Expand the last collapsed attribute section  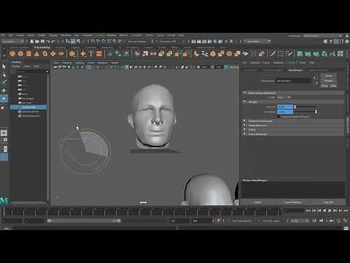tap(244, 134)
